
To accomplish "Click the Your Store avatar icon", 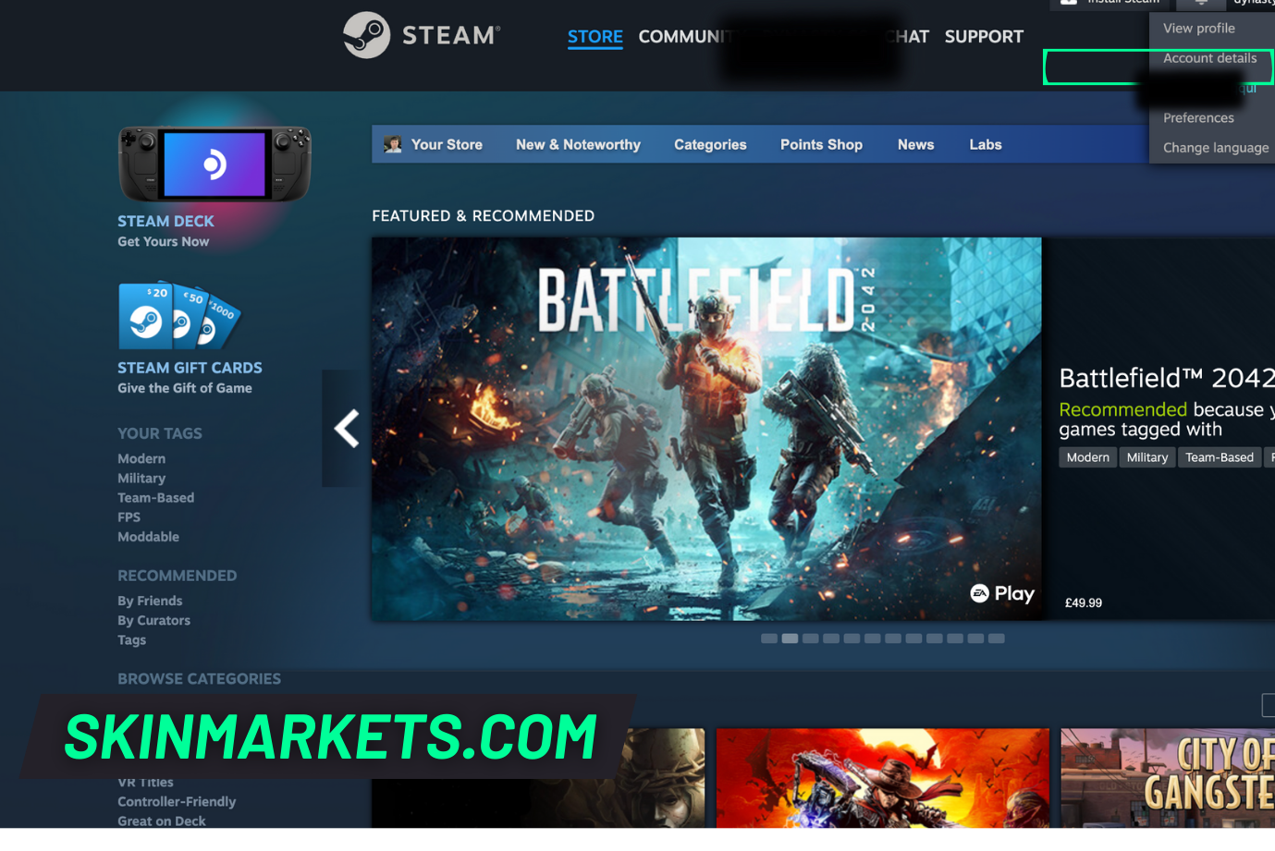I will [x=393, y=144].
